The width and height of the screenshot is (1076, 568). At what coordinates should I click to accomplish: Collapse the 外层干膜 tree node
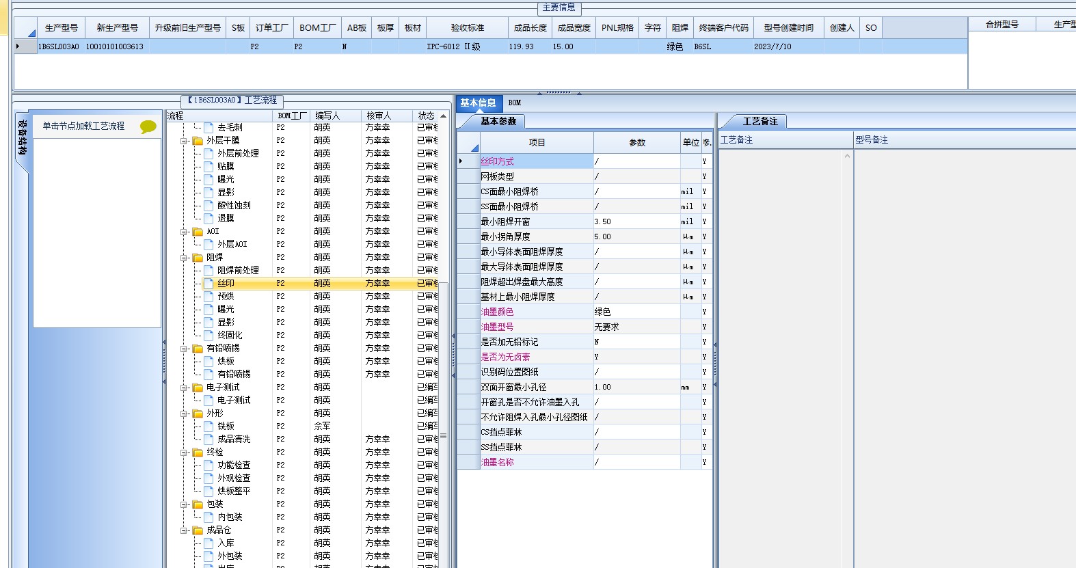pos(184,141)
